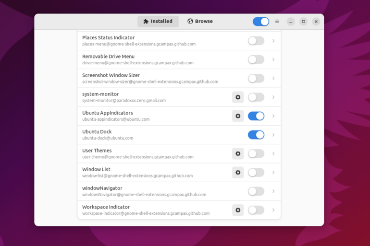
Task: Maximize the Extensions window
Action: 304,22
